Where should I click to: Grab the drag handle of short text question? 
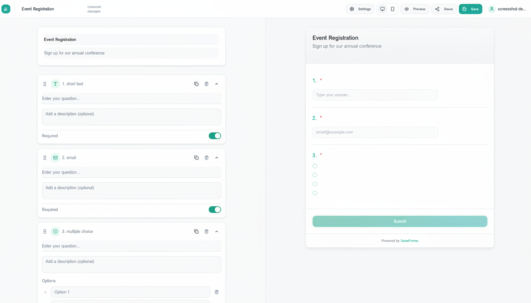click(45, 84)
